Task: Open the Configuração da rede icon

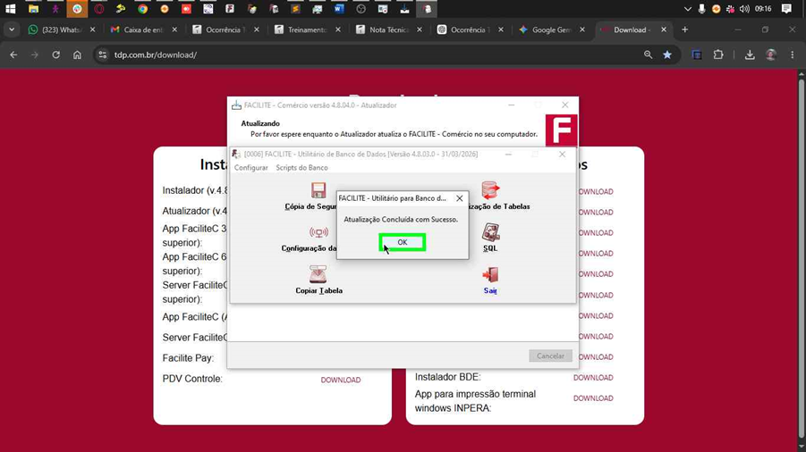Action: pos(318,232)
